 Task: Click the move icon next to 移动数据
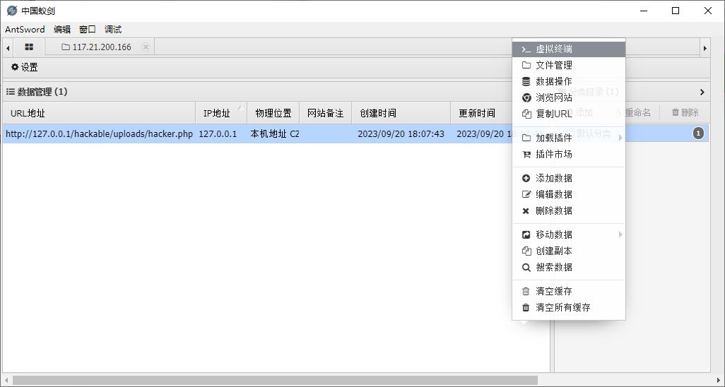pyautogui.click(x=526, y=235)
